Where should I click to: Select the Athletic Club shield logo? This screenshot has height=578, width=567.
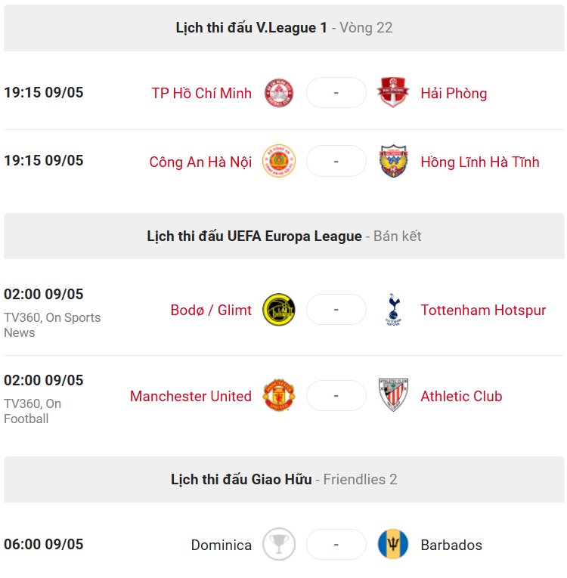tap(393, 395)
